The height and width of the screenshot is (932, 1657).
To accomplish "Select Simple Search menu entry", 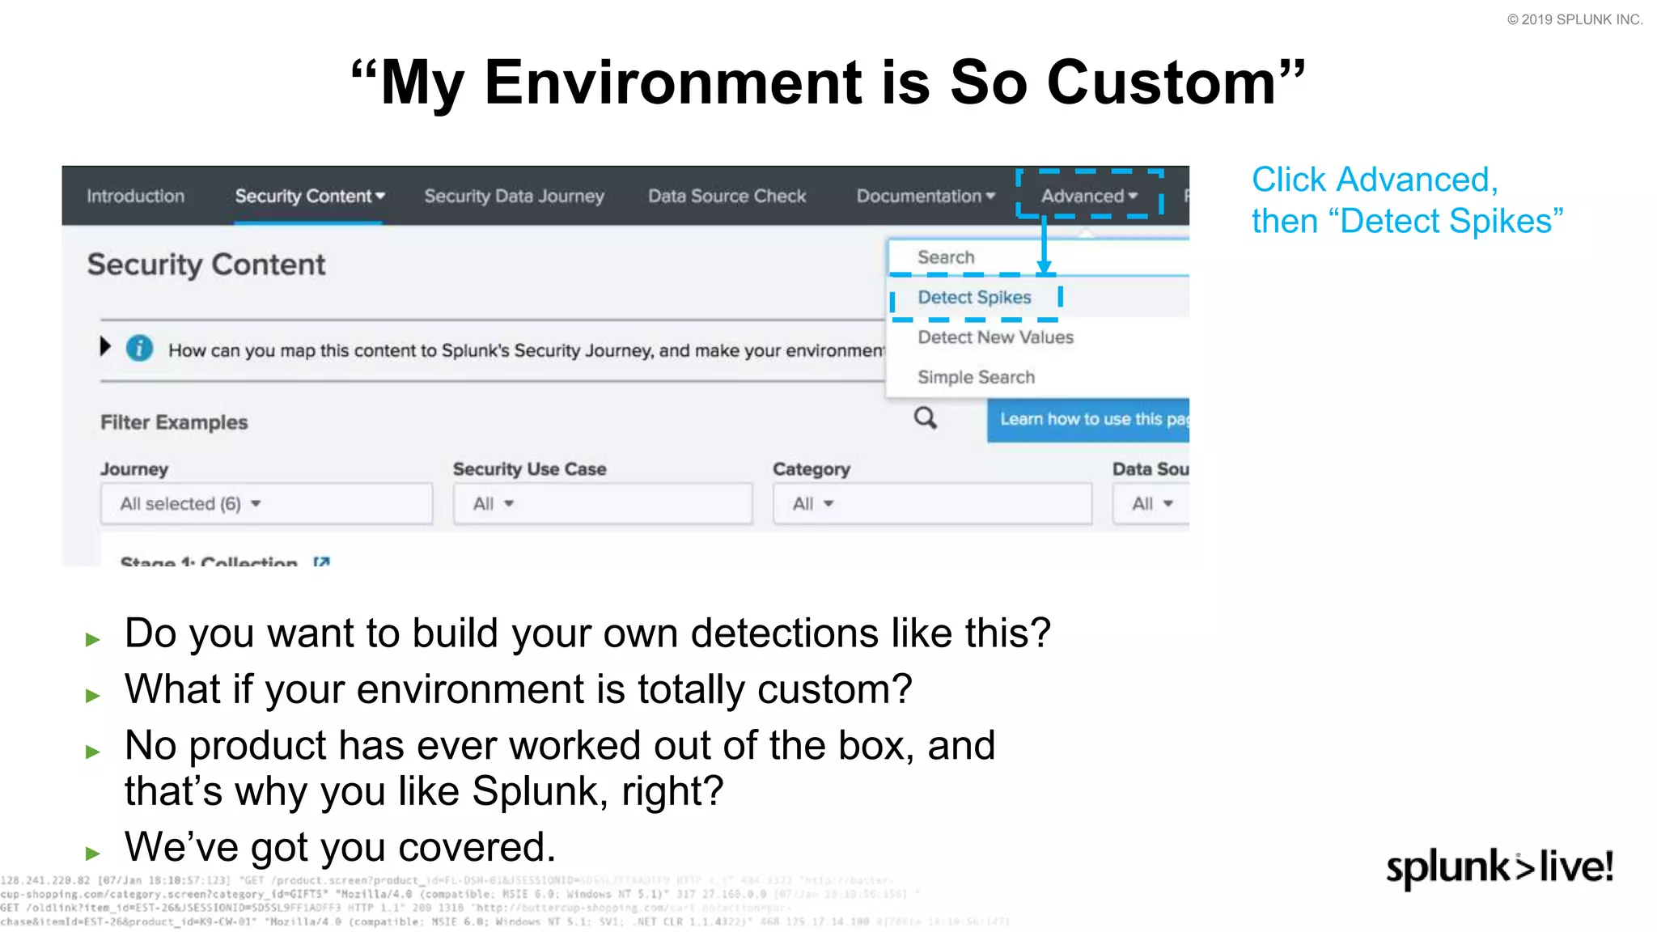I will [976, 377].
